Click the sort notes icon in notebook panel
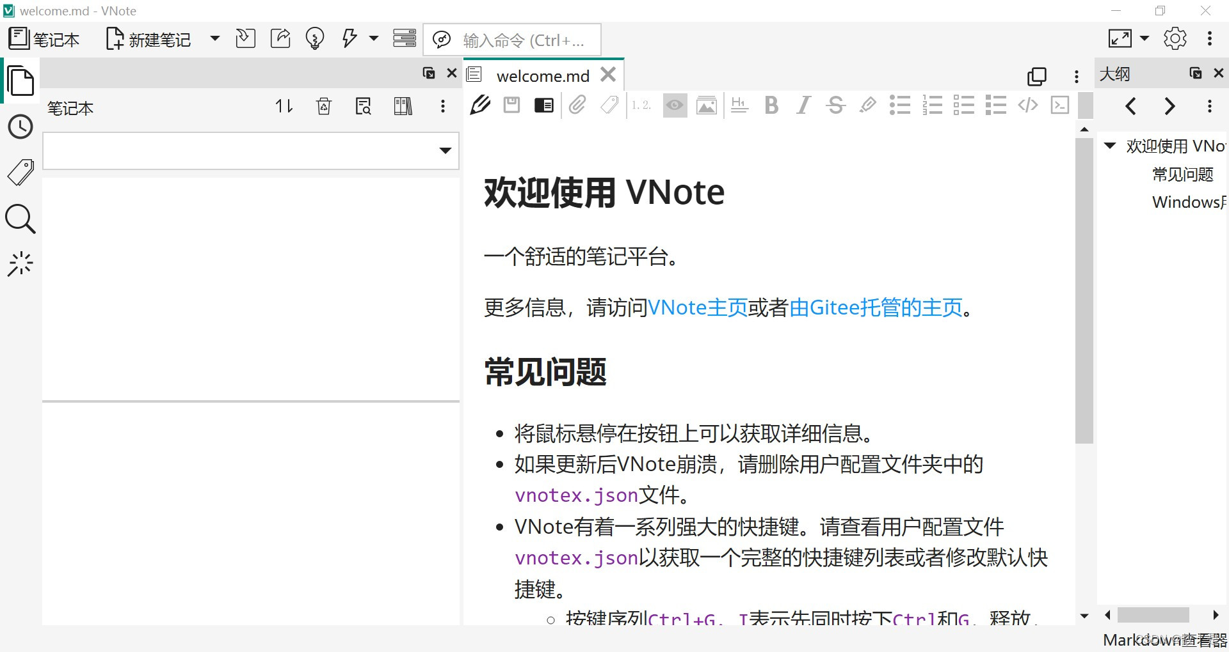Screen dimensions: 1229x652 point(284,106)
